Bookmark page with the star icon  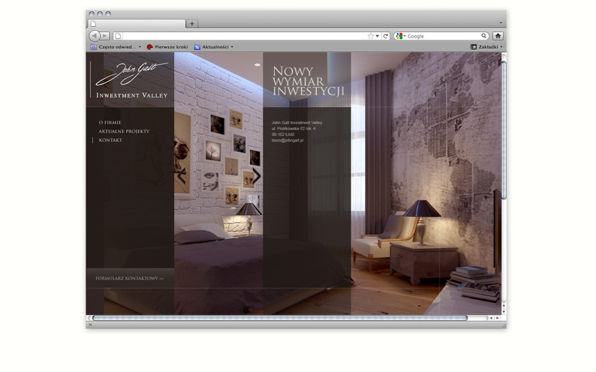[370, 36]
